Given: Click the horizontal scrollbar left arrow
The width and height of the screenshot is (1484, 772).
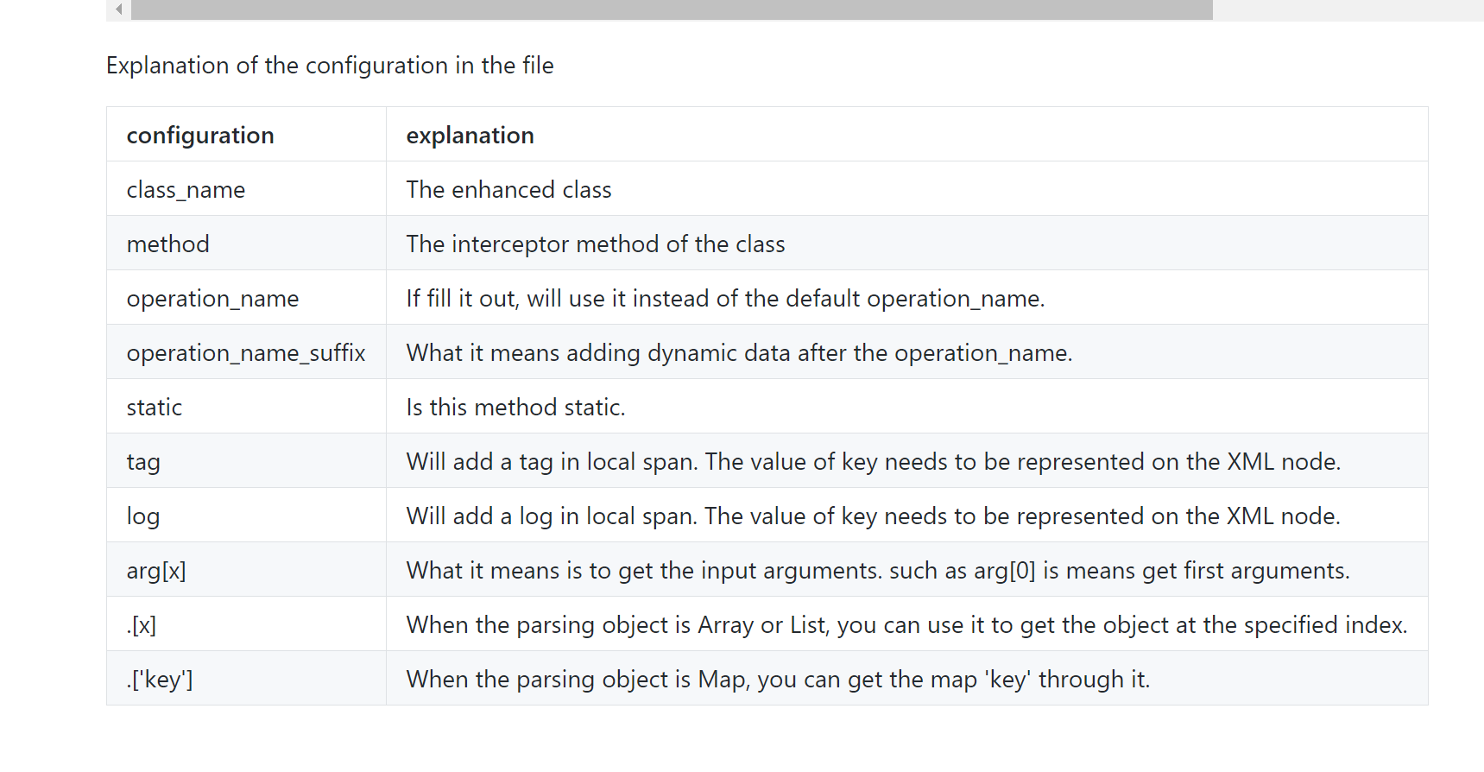Looking at the screenshot, I should pyautogui.click(x=118, y=9).
